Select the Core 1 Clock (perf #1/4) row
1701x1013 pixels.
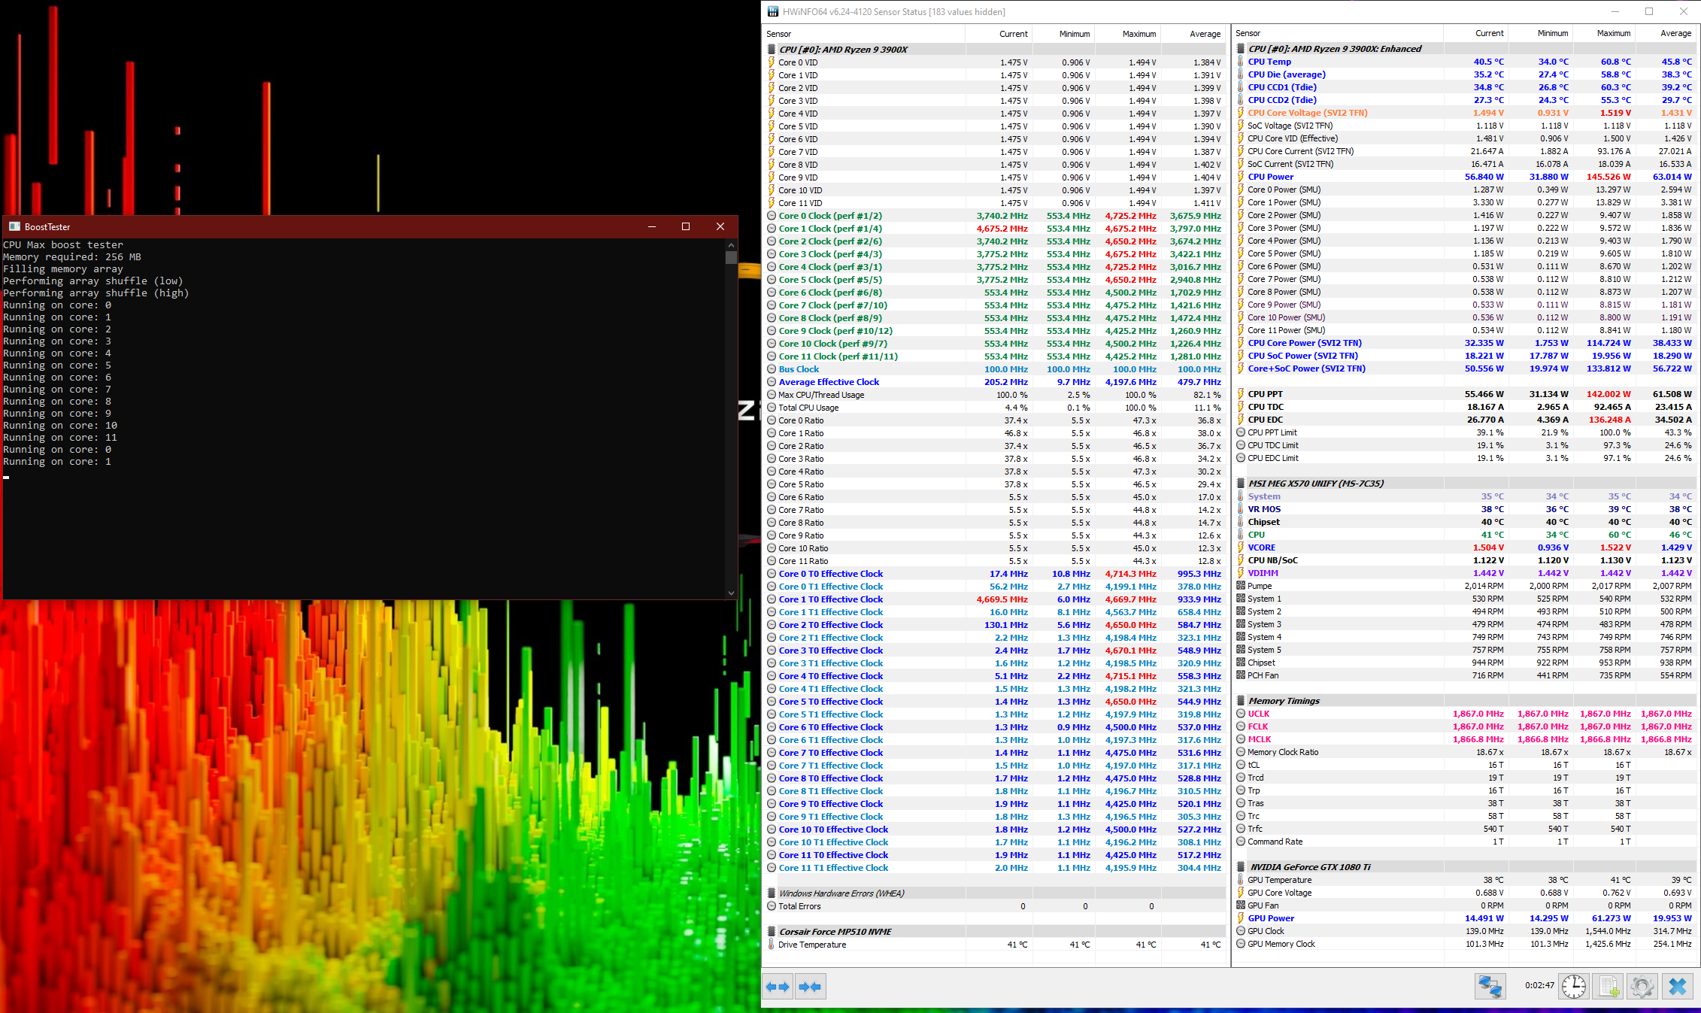point(829,229)
